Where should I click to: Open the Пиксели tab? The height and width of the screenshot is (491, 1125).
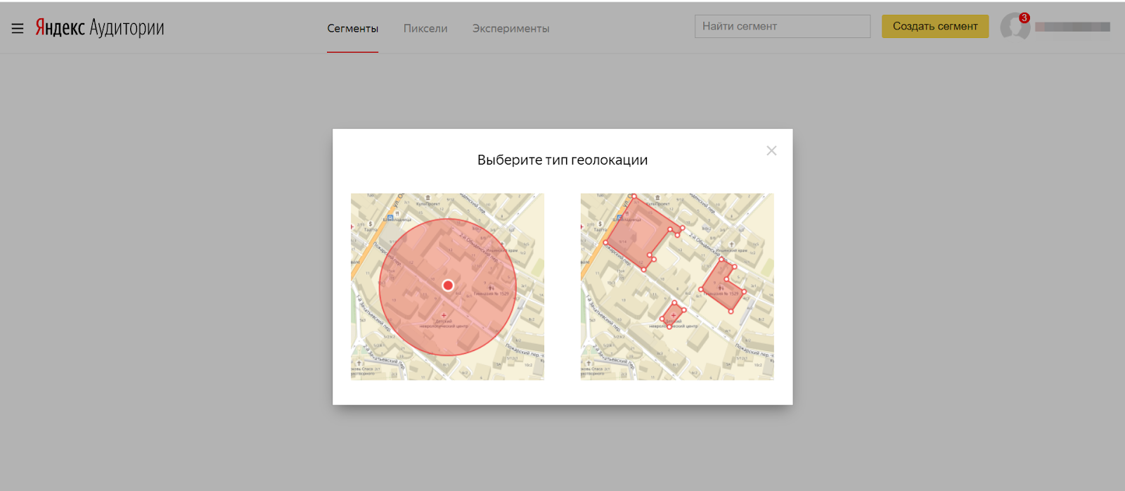pyautogui.click(x=425, y=29)
